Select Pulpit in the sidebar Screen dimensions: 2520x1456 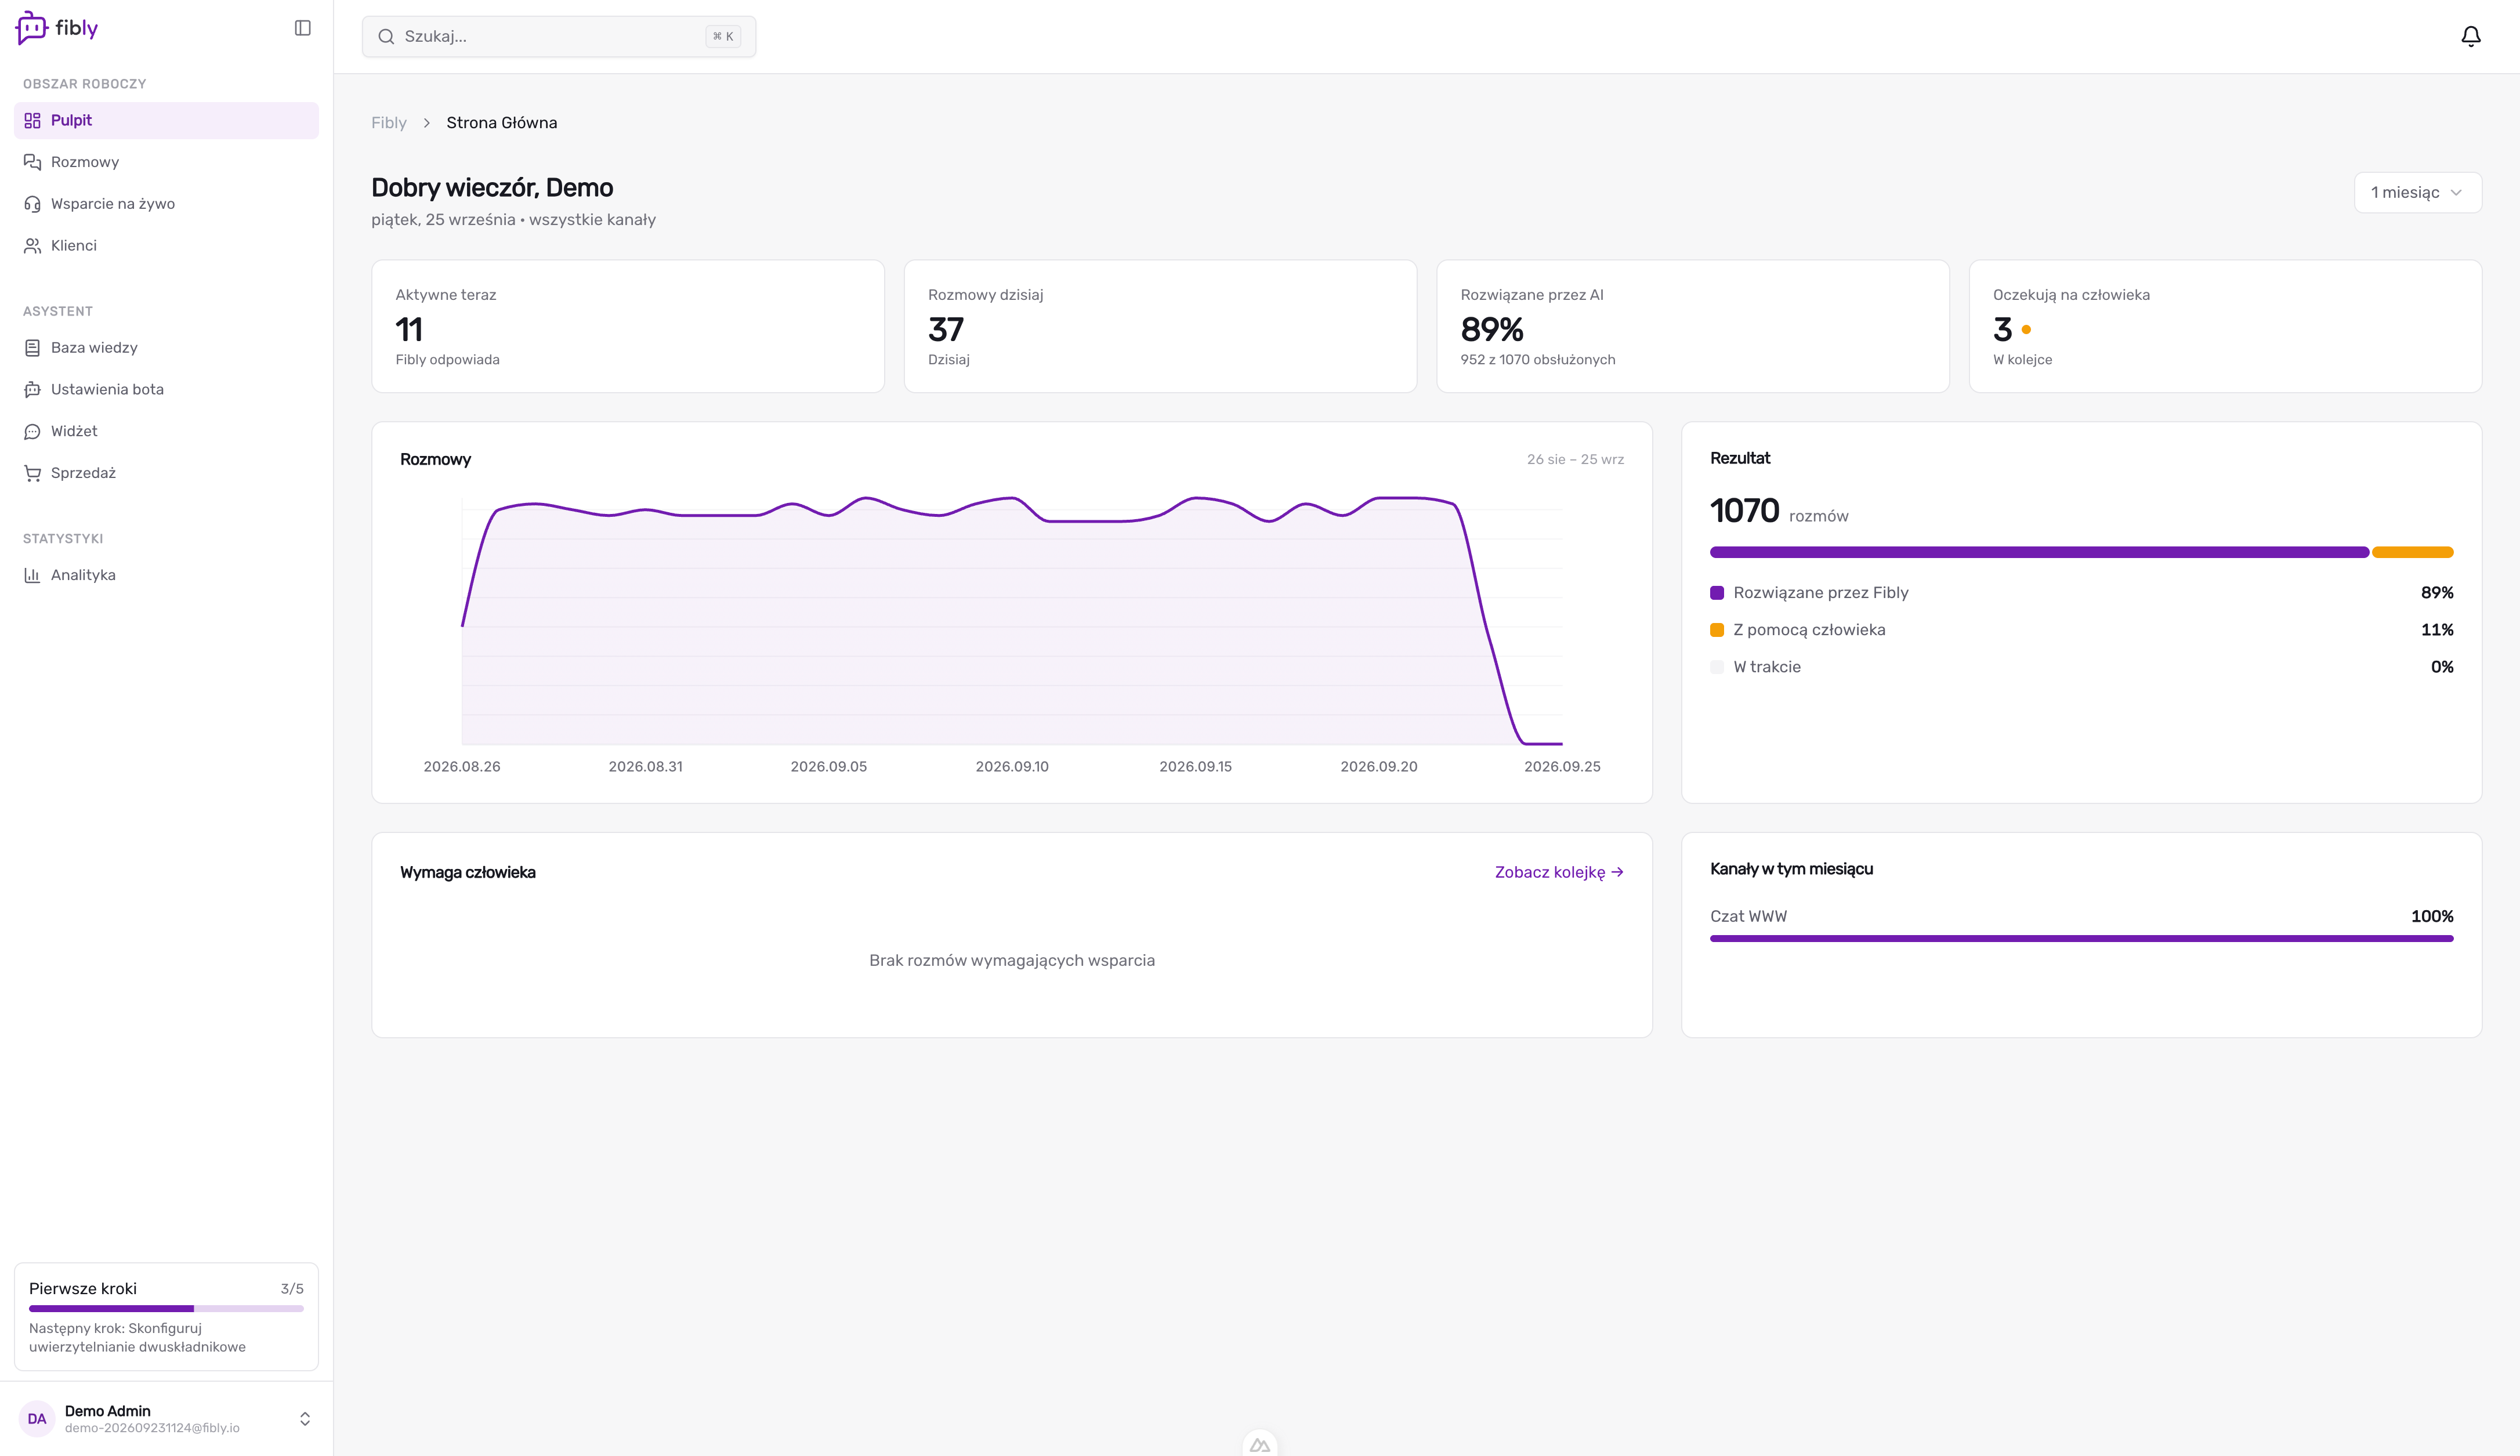coord(166,120)
